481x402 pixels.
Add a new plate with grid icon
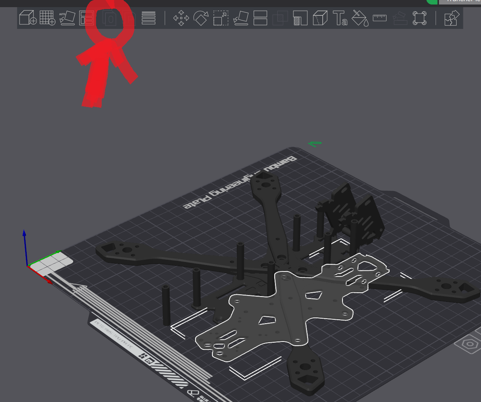click(47, 18)
